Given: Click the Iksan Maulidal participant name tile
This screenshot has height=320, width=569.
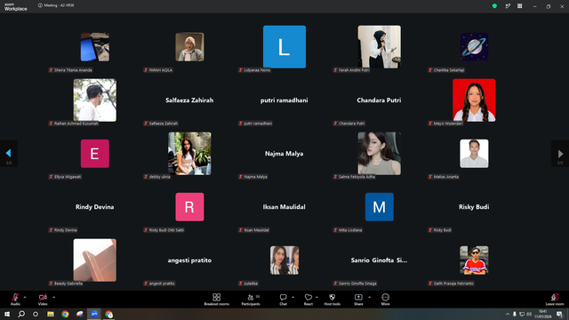Looking at the screenshot, I should point(284,207).
